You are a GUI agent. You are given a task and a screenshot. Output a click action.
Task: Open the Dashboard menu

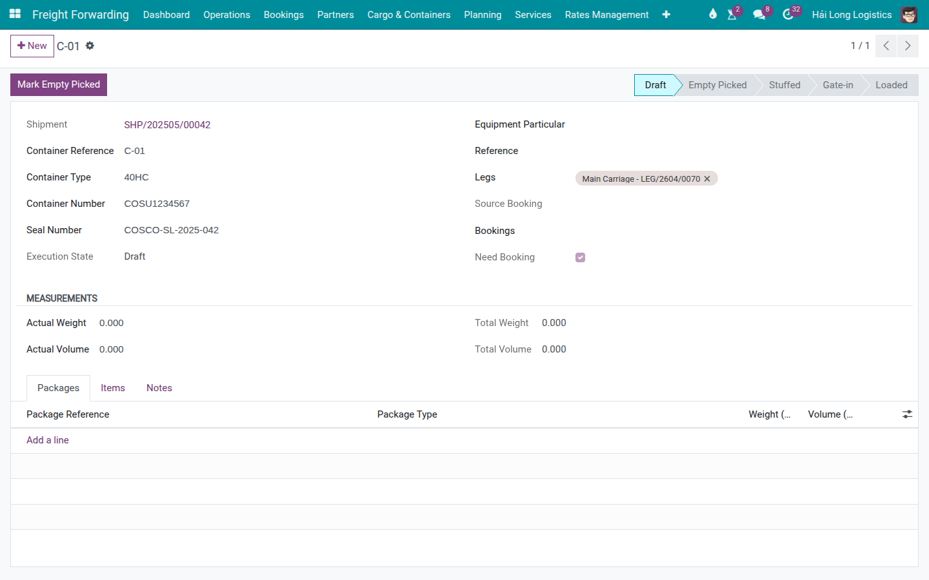click(166, 14)
